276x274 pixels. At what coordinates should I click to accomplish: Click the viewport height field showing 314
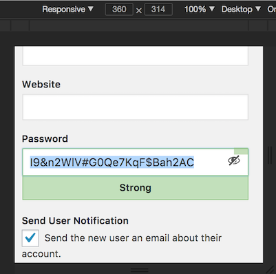(x=158, y=10)
